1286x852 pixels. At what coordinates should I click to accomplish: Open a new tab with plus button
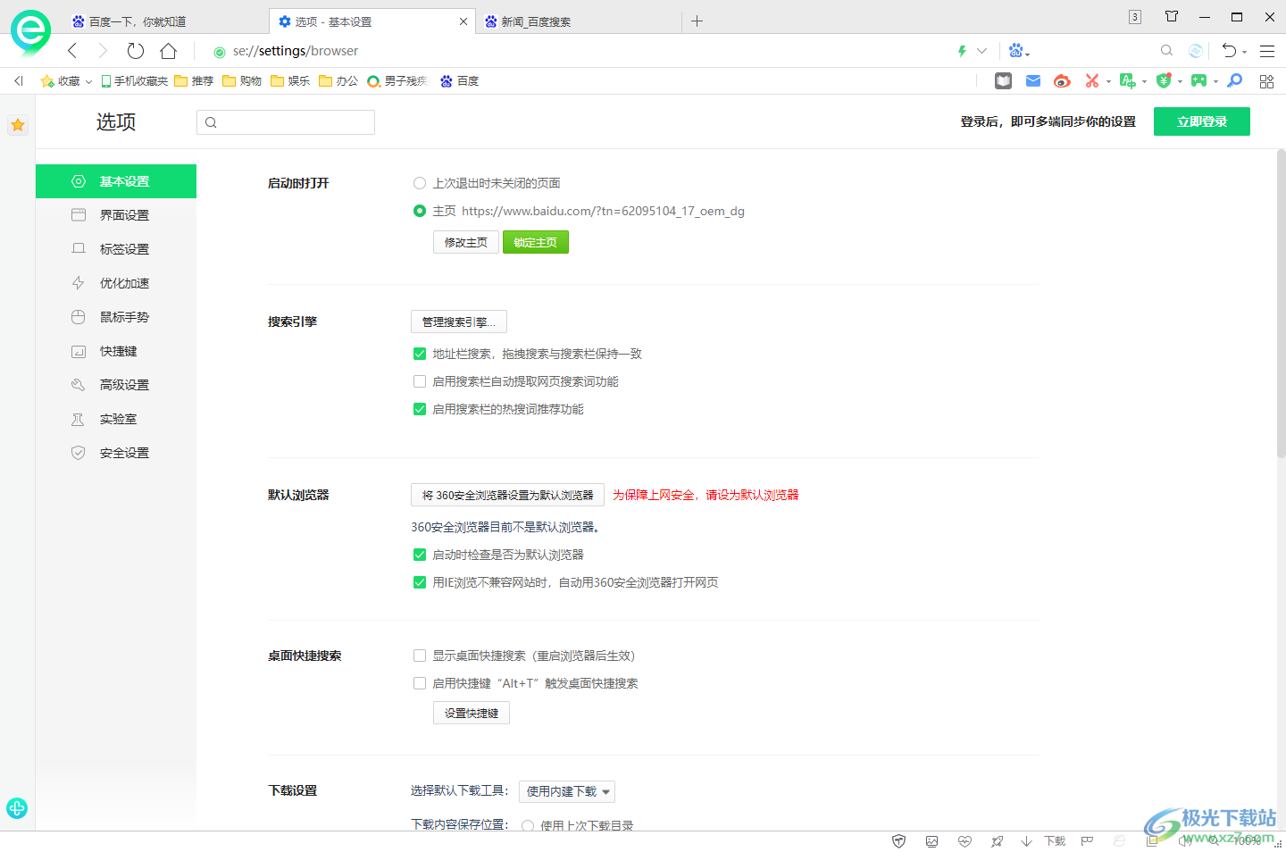(697, 21)
